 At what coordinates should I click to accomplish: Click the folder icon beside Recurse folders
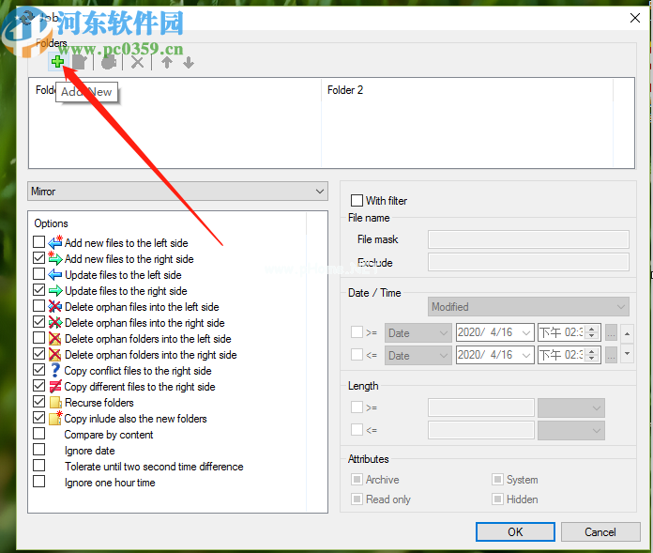coord(54,403)
